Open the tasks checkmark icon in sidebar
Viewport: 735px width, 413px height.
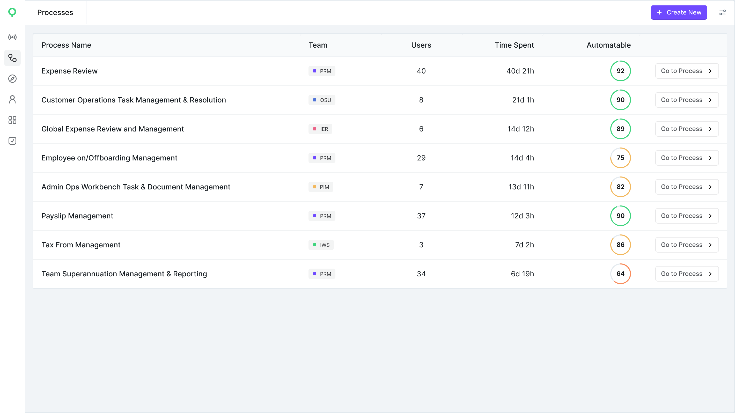[12, 141]
